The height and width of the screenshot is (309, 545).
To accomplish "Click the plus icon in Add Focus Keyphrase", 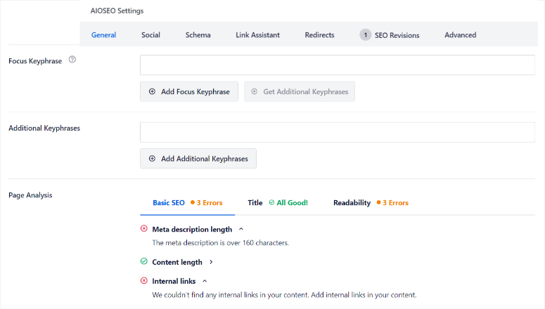I will click(152, 91).
